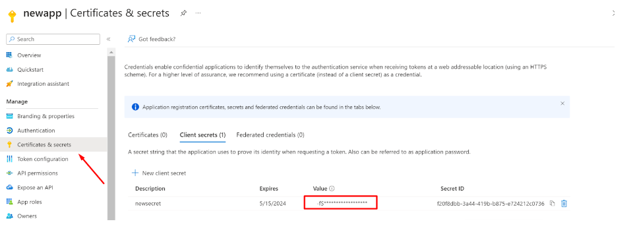Switch to the Certificates (0) tab

(148, 134)
